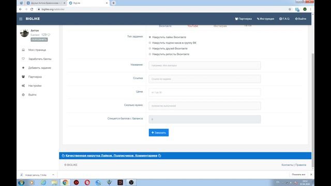Switch to the YouTube tab
The image size is (331, 186).
pyautogui.click(x=193, y=26)
